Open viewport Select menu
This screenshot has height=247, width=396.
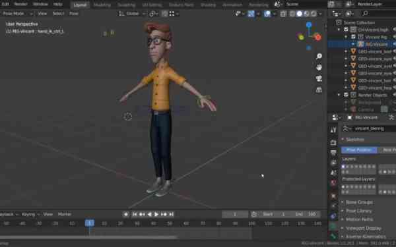(x=58, y=14)
